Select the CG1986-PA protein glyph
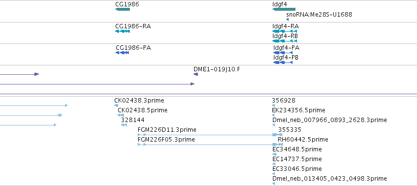 pyautogui.click(x=123, y=53)
